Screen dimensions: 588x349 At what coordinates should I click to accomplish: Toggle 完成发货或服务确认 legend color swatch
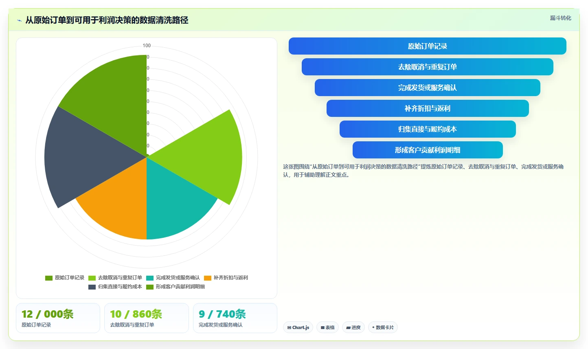coord(150,278)
